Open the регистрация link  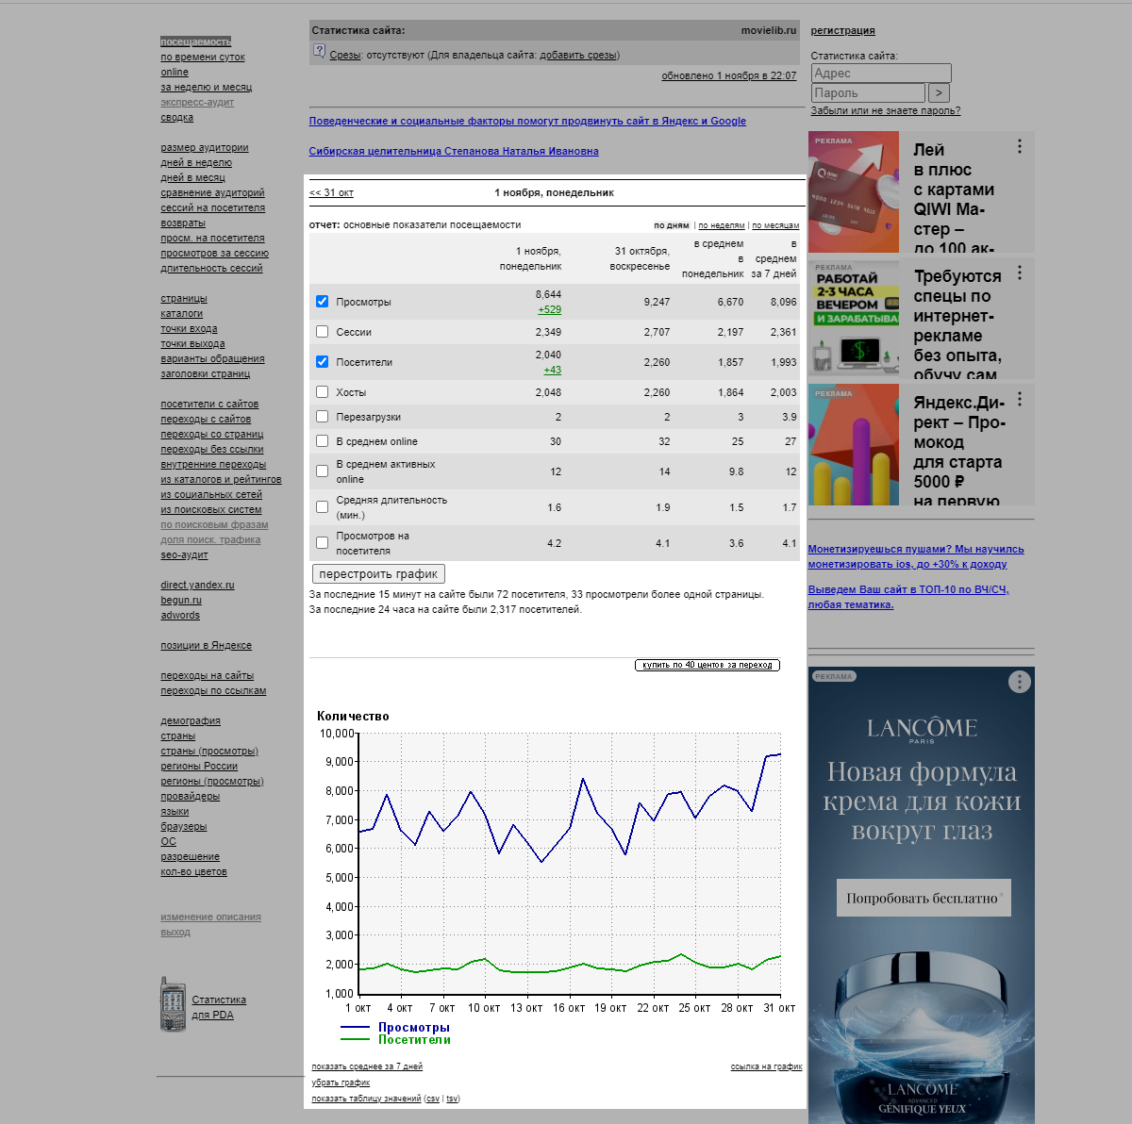tap(843, 31)
